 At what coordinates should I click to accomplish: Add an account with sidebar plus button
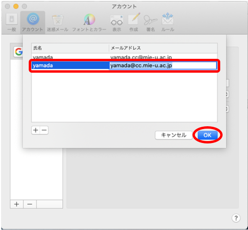[x=17, y=204]
